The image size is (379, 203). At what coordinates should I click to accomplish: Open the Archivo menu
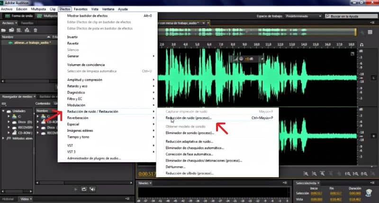(x=7, y=9)
